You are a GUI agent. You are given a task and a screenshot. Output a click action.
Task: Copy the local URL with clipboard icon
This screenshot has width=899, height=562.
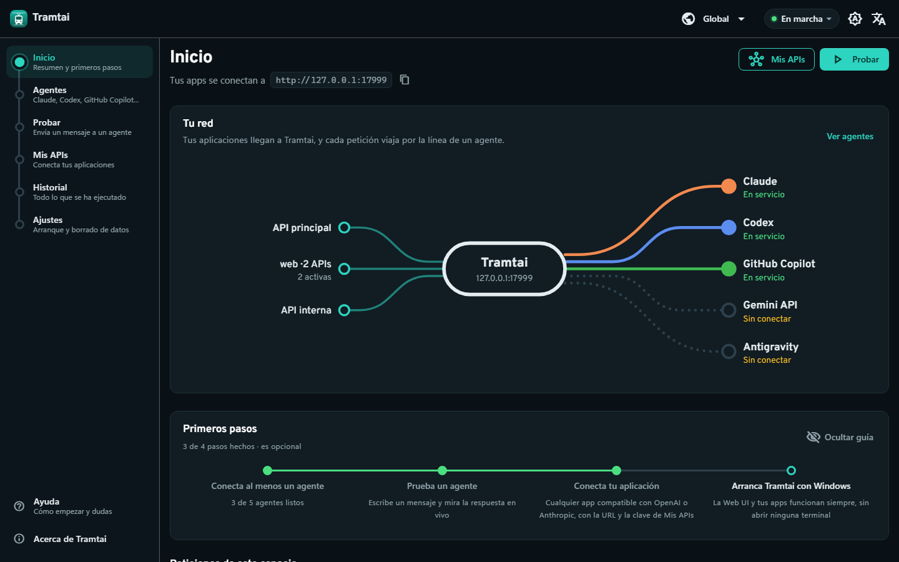[x=405, y=79]
